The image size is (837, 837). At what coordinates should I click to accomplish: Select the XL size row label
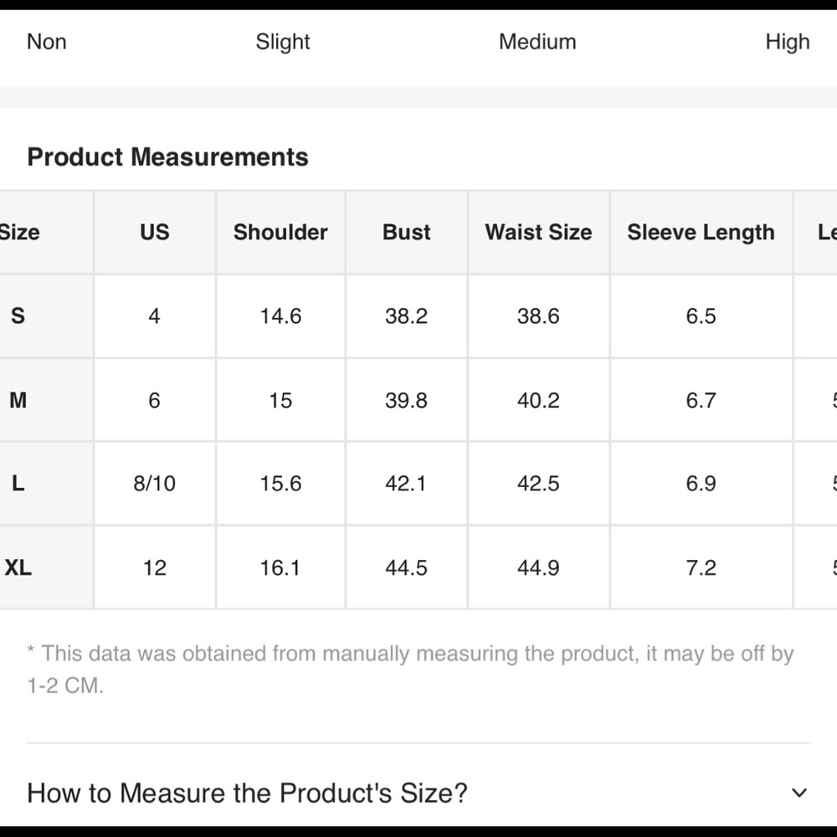[x=18, y=567]
